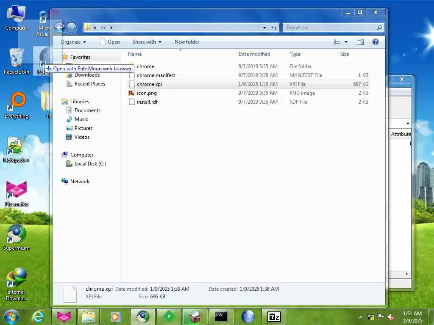The height and width of the screenshot is (325, 434).
Task: Open Supermium desktop shortcut
Action: point(17,237)
